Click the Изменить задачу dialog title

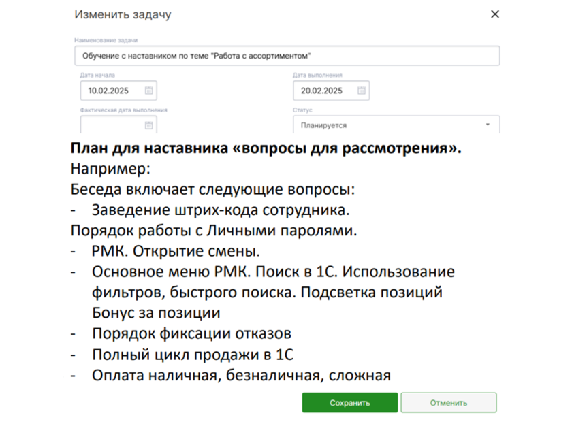tap(123, 14)
